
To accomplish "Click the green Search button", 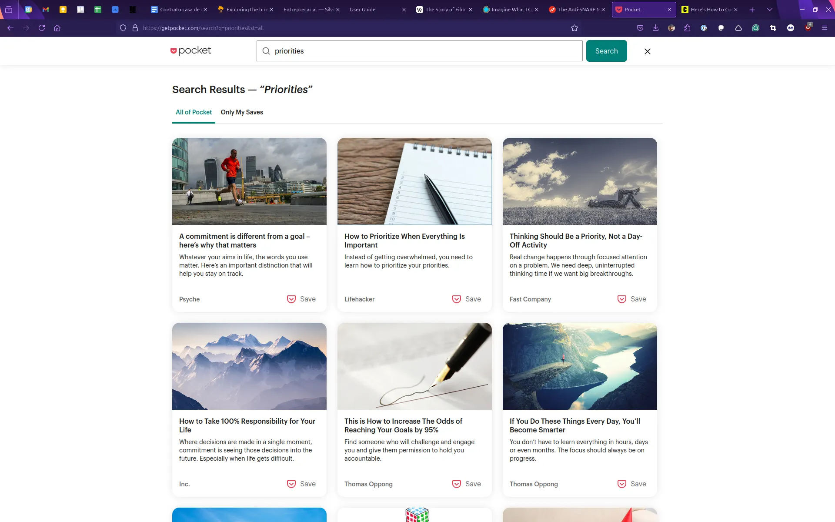I will (x=606, y=51).
